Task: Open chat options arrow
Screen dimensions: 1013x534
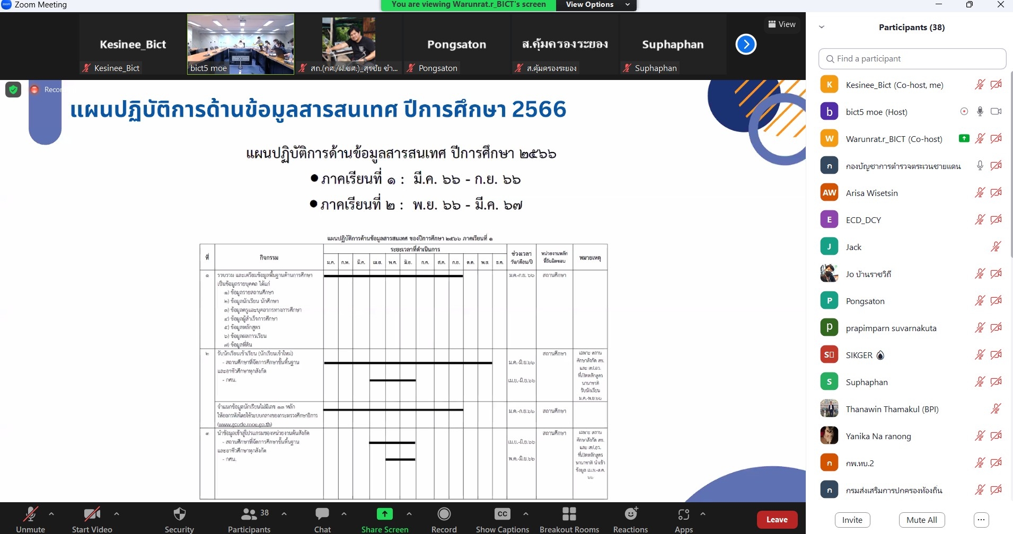Action: pos(344,514)
